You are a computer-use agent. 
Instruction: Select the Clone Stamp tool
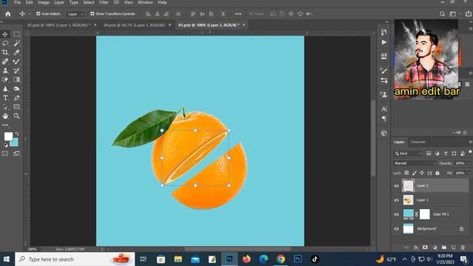click(x=5, y=71)
